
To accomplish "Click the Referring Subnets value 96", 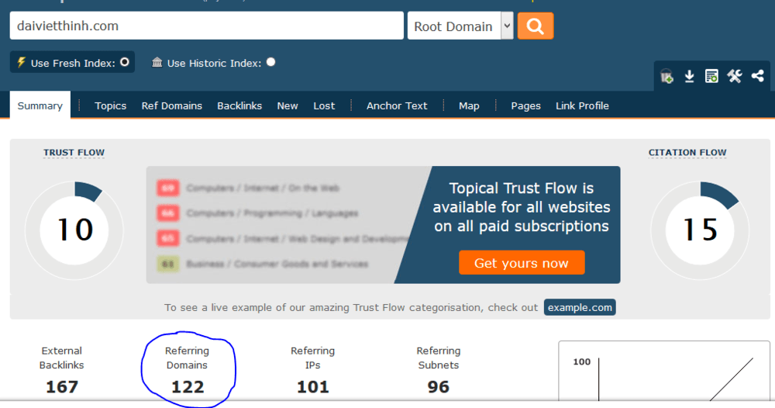I will point(439,387).
